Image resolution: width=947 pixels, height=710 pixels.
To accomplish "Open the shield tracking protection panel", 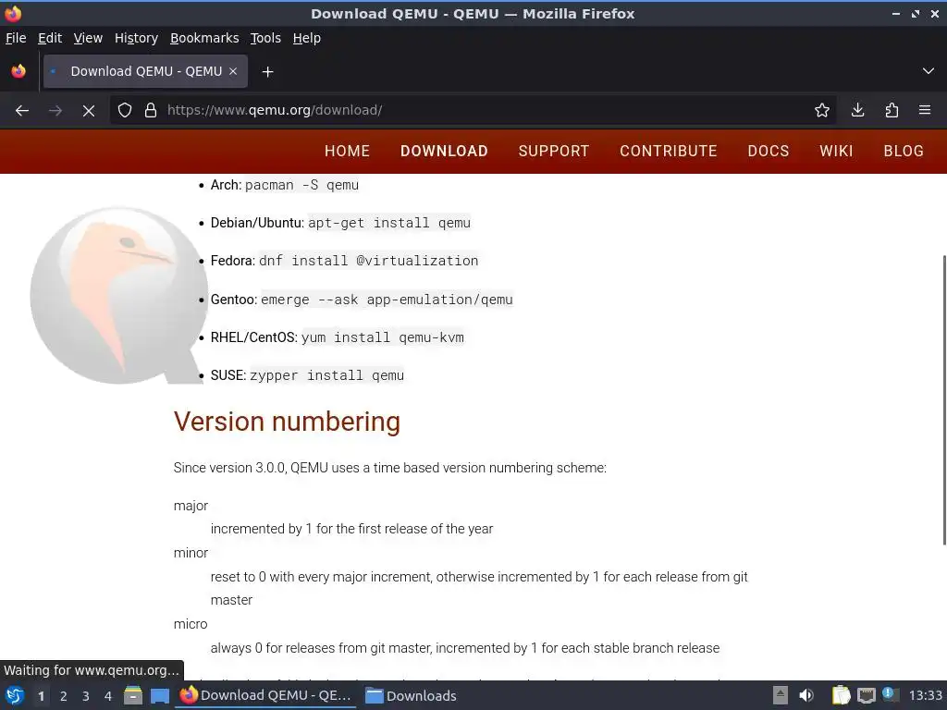I will click(x=125, y=111).
